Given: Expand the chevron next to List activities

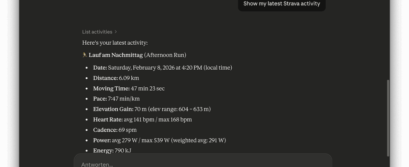Looking at the screenshot, I should pyautogui.click(x=116, y=32).
